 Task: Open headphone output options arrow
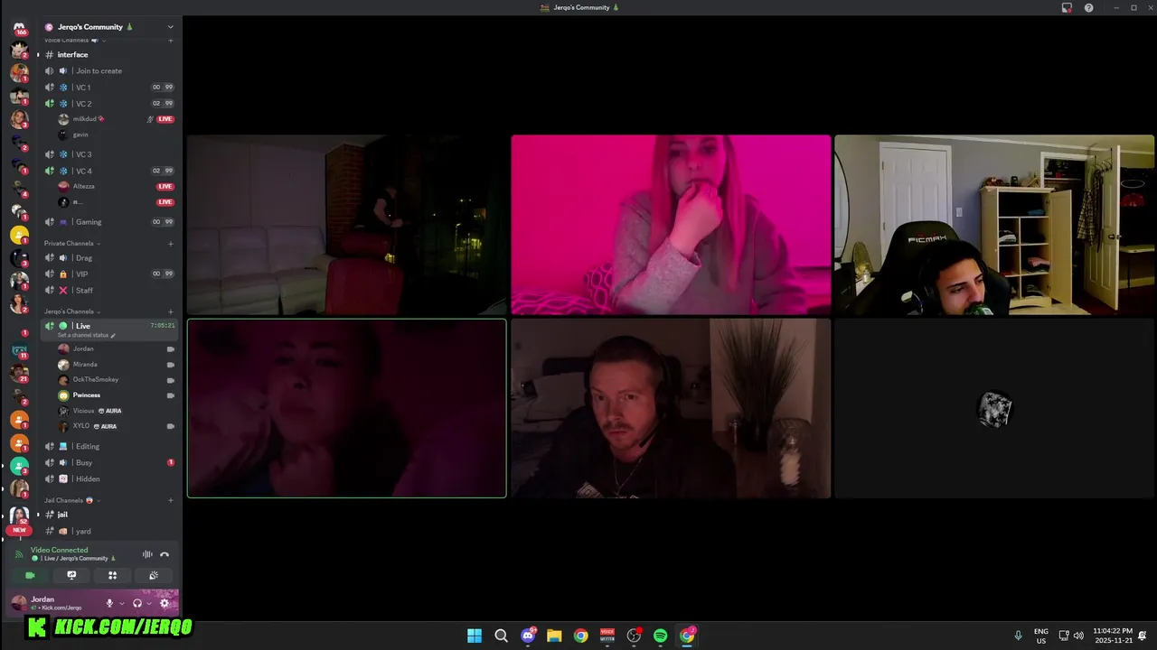(x=148, y=603)
